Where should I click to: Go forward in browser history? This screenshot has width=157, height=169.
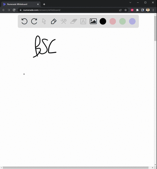point(9,10)
